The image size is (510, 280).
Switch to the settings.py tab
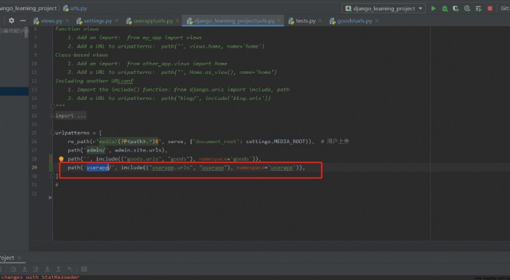click(x=98, y=21)
